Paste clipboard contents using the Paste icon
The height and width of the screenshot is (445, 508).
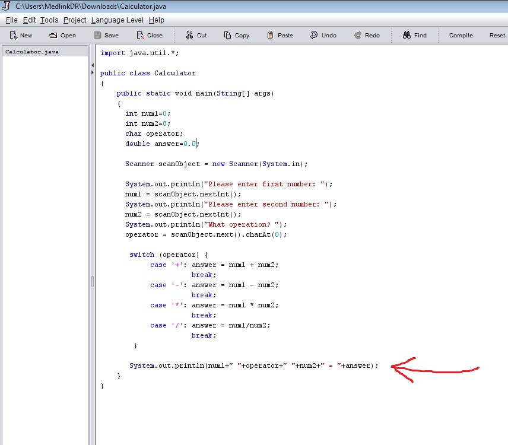tap(279, 35)
